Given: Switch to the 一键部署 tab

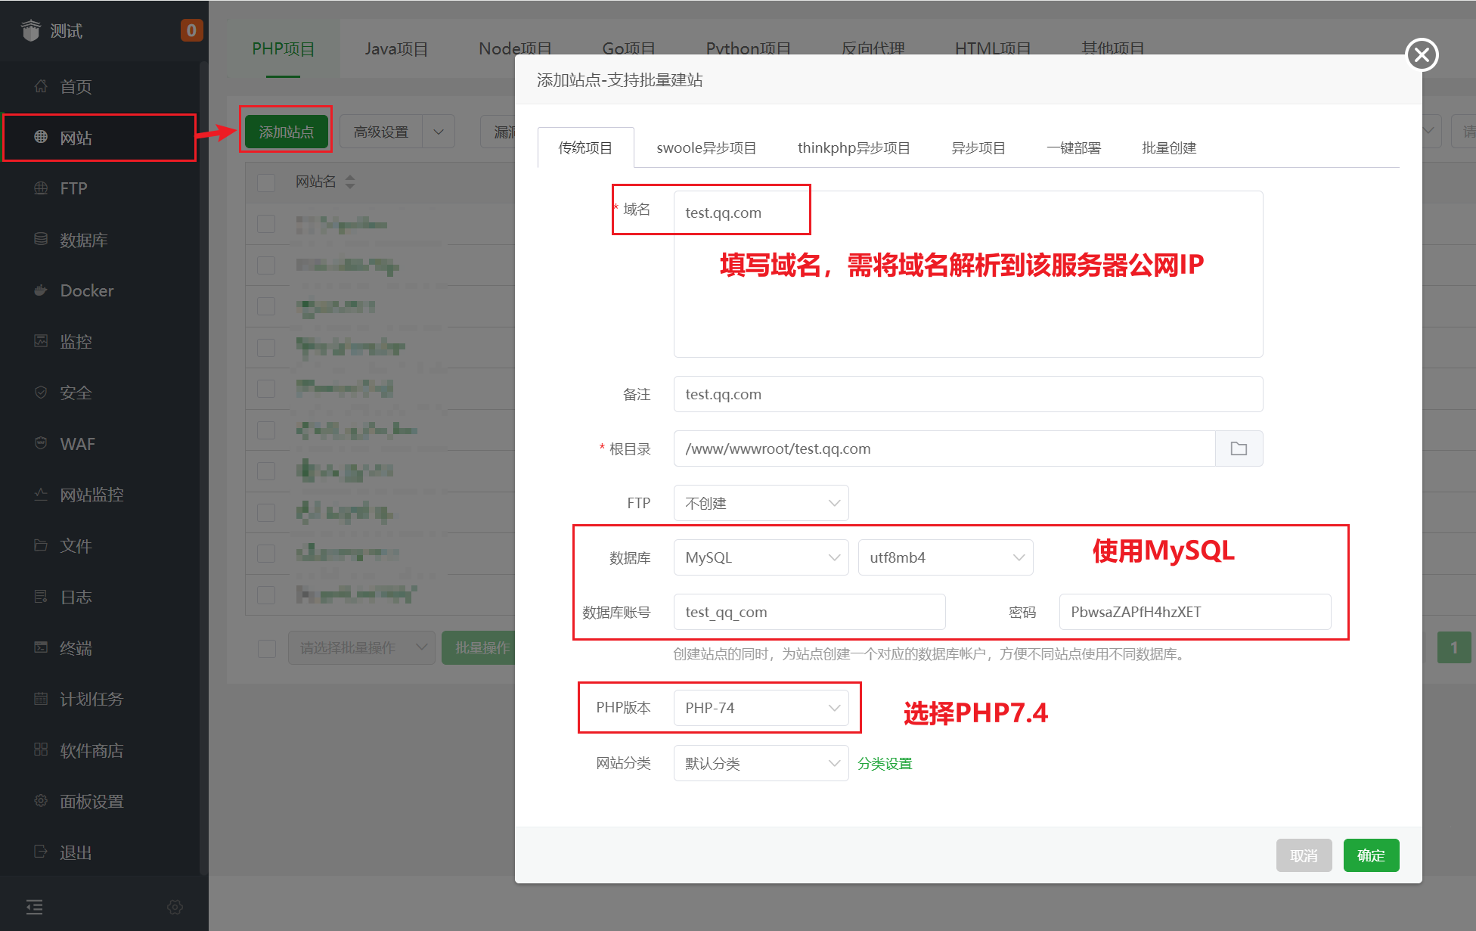Looking at the screenshot, I should pos(1073,148).
